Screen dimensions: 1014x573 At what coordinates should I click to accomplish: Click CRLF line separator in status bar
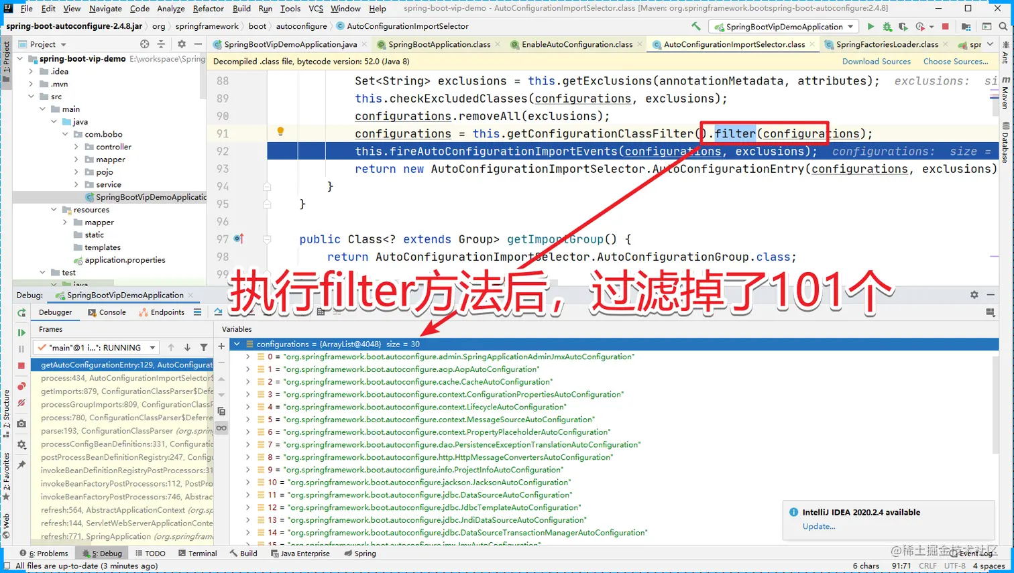[x=928, y=566]
